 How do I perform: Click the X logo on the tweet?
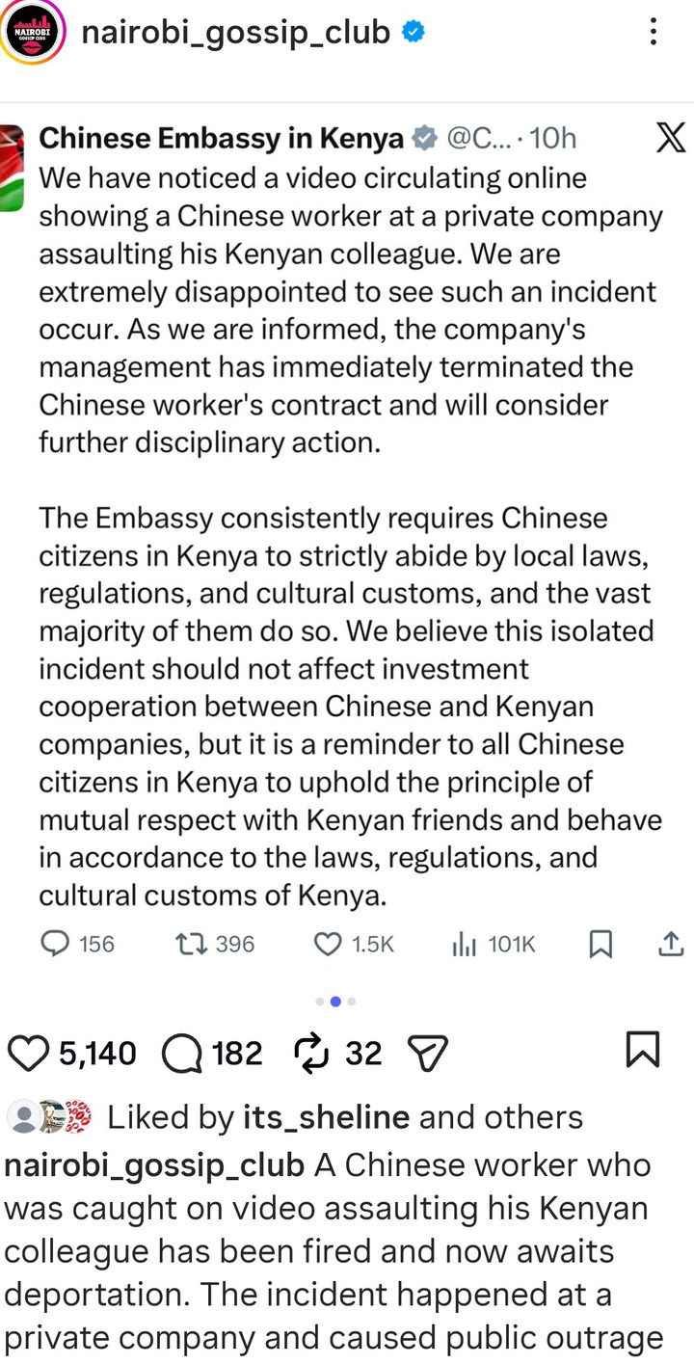pos(670,138)
